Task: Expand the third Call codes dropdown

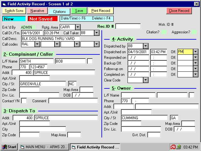Action: [x=77, y=44]
